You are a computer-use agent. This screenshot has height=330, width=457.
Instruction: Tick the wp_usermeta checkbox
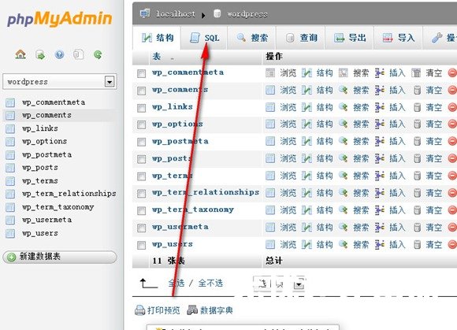[141, 228]
